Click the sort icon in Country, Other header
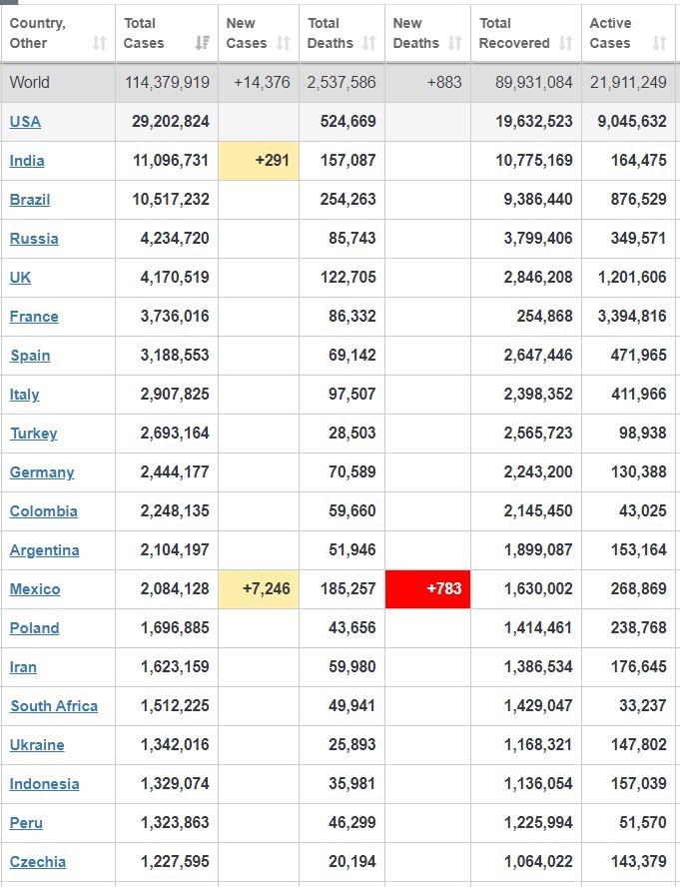680x887 pixels. click(x=99, y=43)
